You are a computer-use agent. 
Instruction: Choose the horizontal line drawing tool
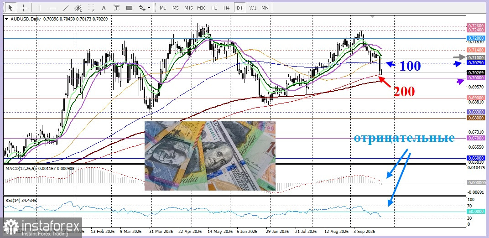[x=53, y=7]
